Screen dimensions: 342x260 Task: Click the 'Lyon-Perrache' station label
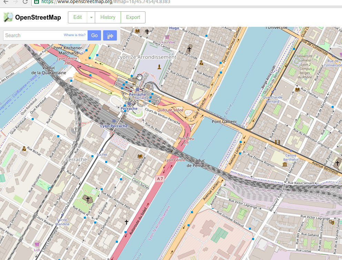114,126
